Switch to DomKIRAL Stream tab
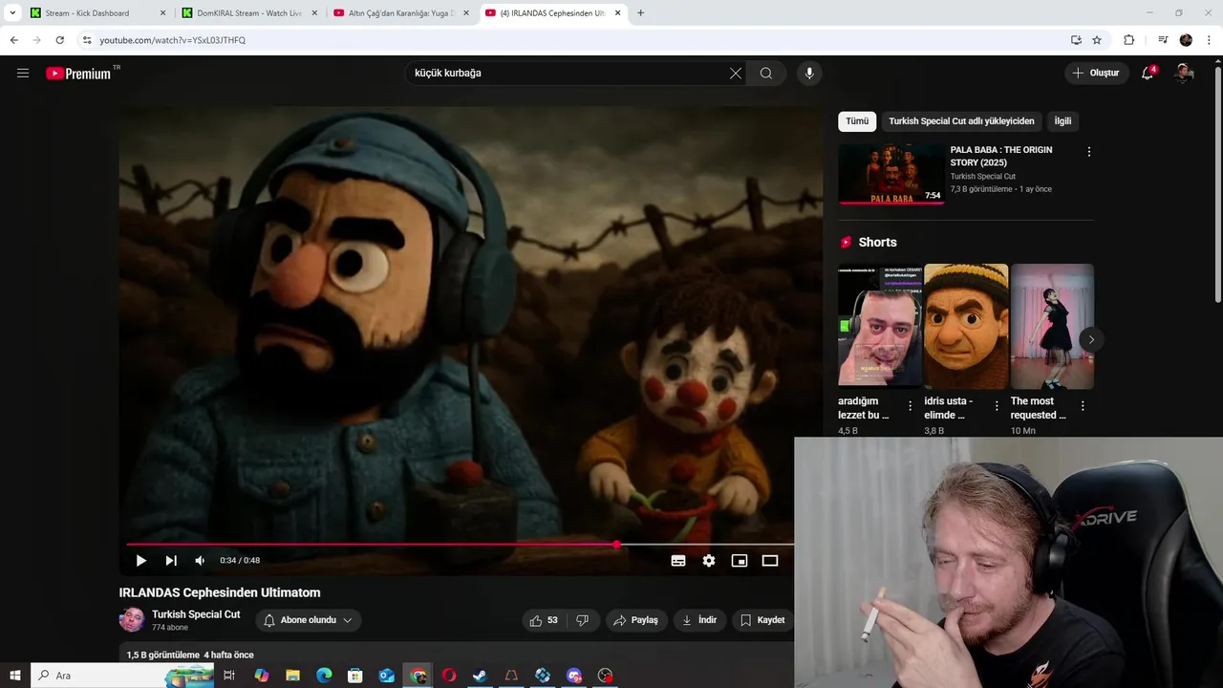Viewport: 1223px width, 688px height. tap(249, 13)
